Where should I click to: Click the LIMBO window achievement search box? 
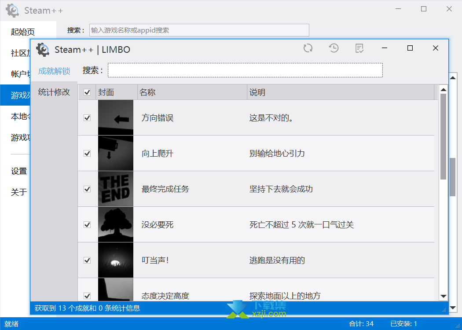(x=245, y=70)
